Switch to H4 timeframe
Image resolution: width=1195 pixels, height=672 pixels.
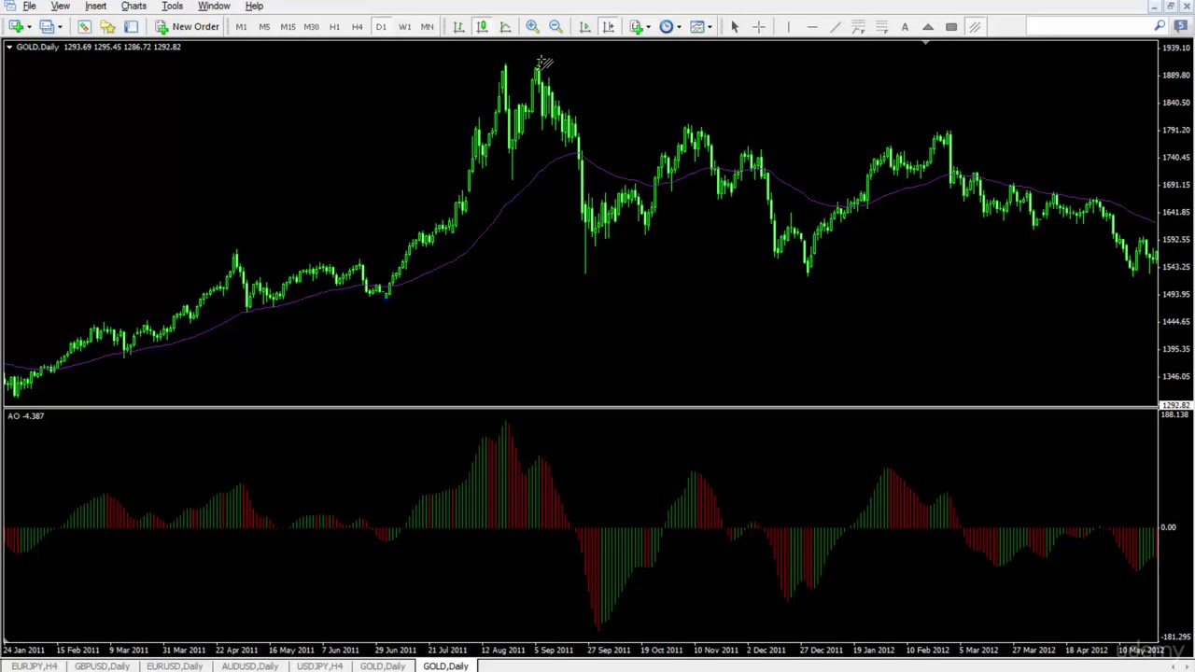click(x=357, y=27)
